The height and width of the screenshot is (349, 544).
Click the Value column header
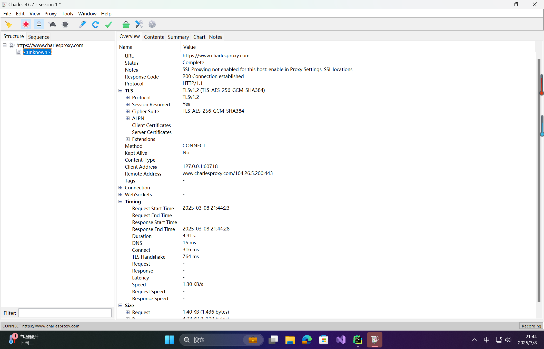[x=358, y=47]
